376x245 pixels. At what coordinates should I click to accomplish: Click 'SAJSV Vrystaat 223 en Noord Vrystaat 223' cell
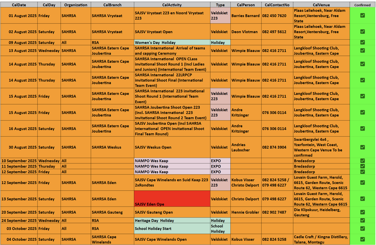(172, 16)
